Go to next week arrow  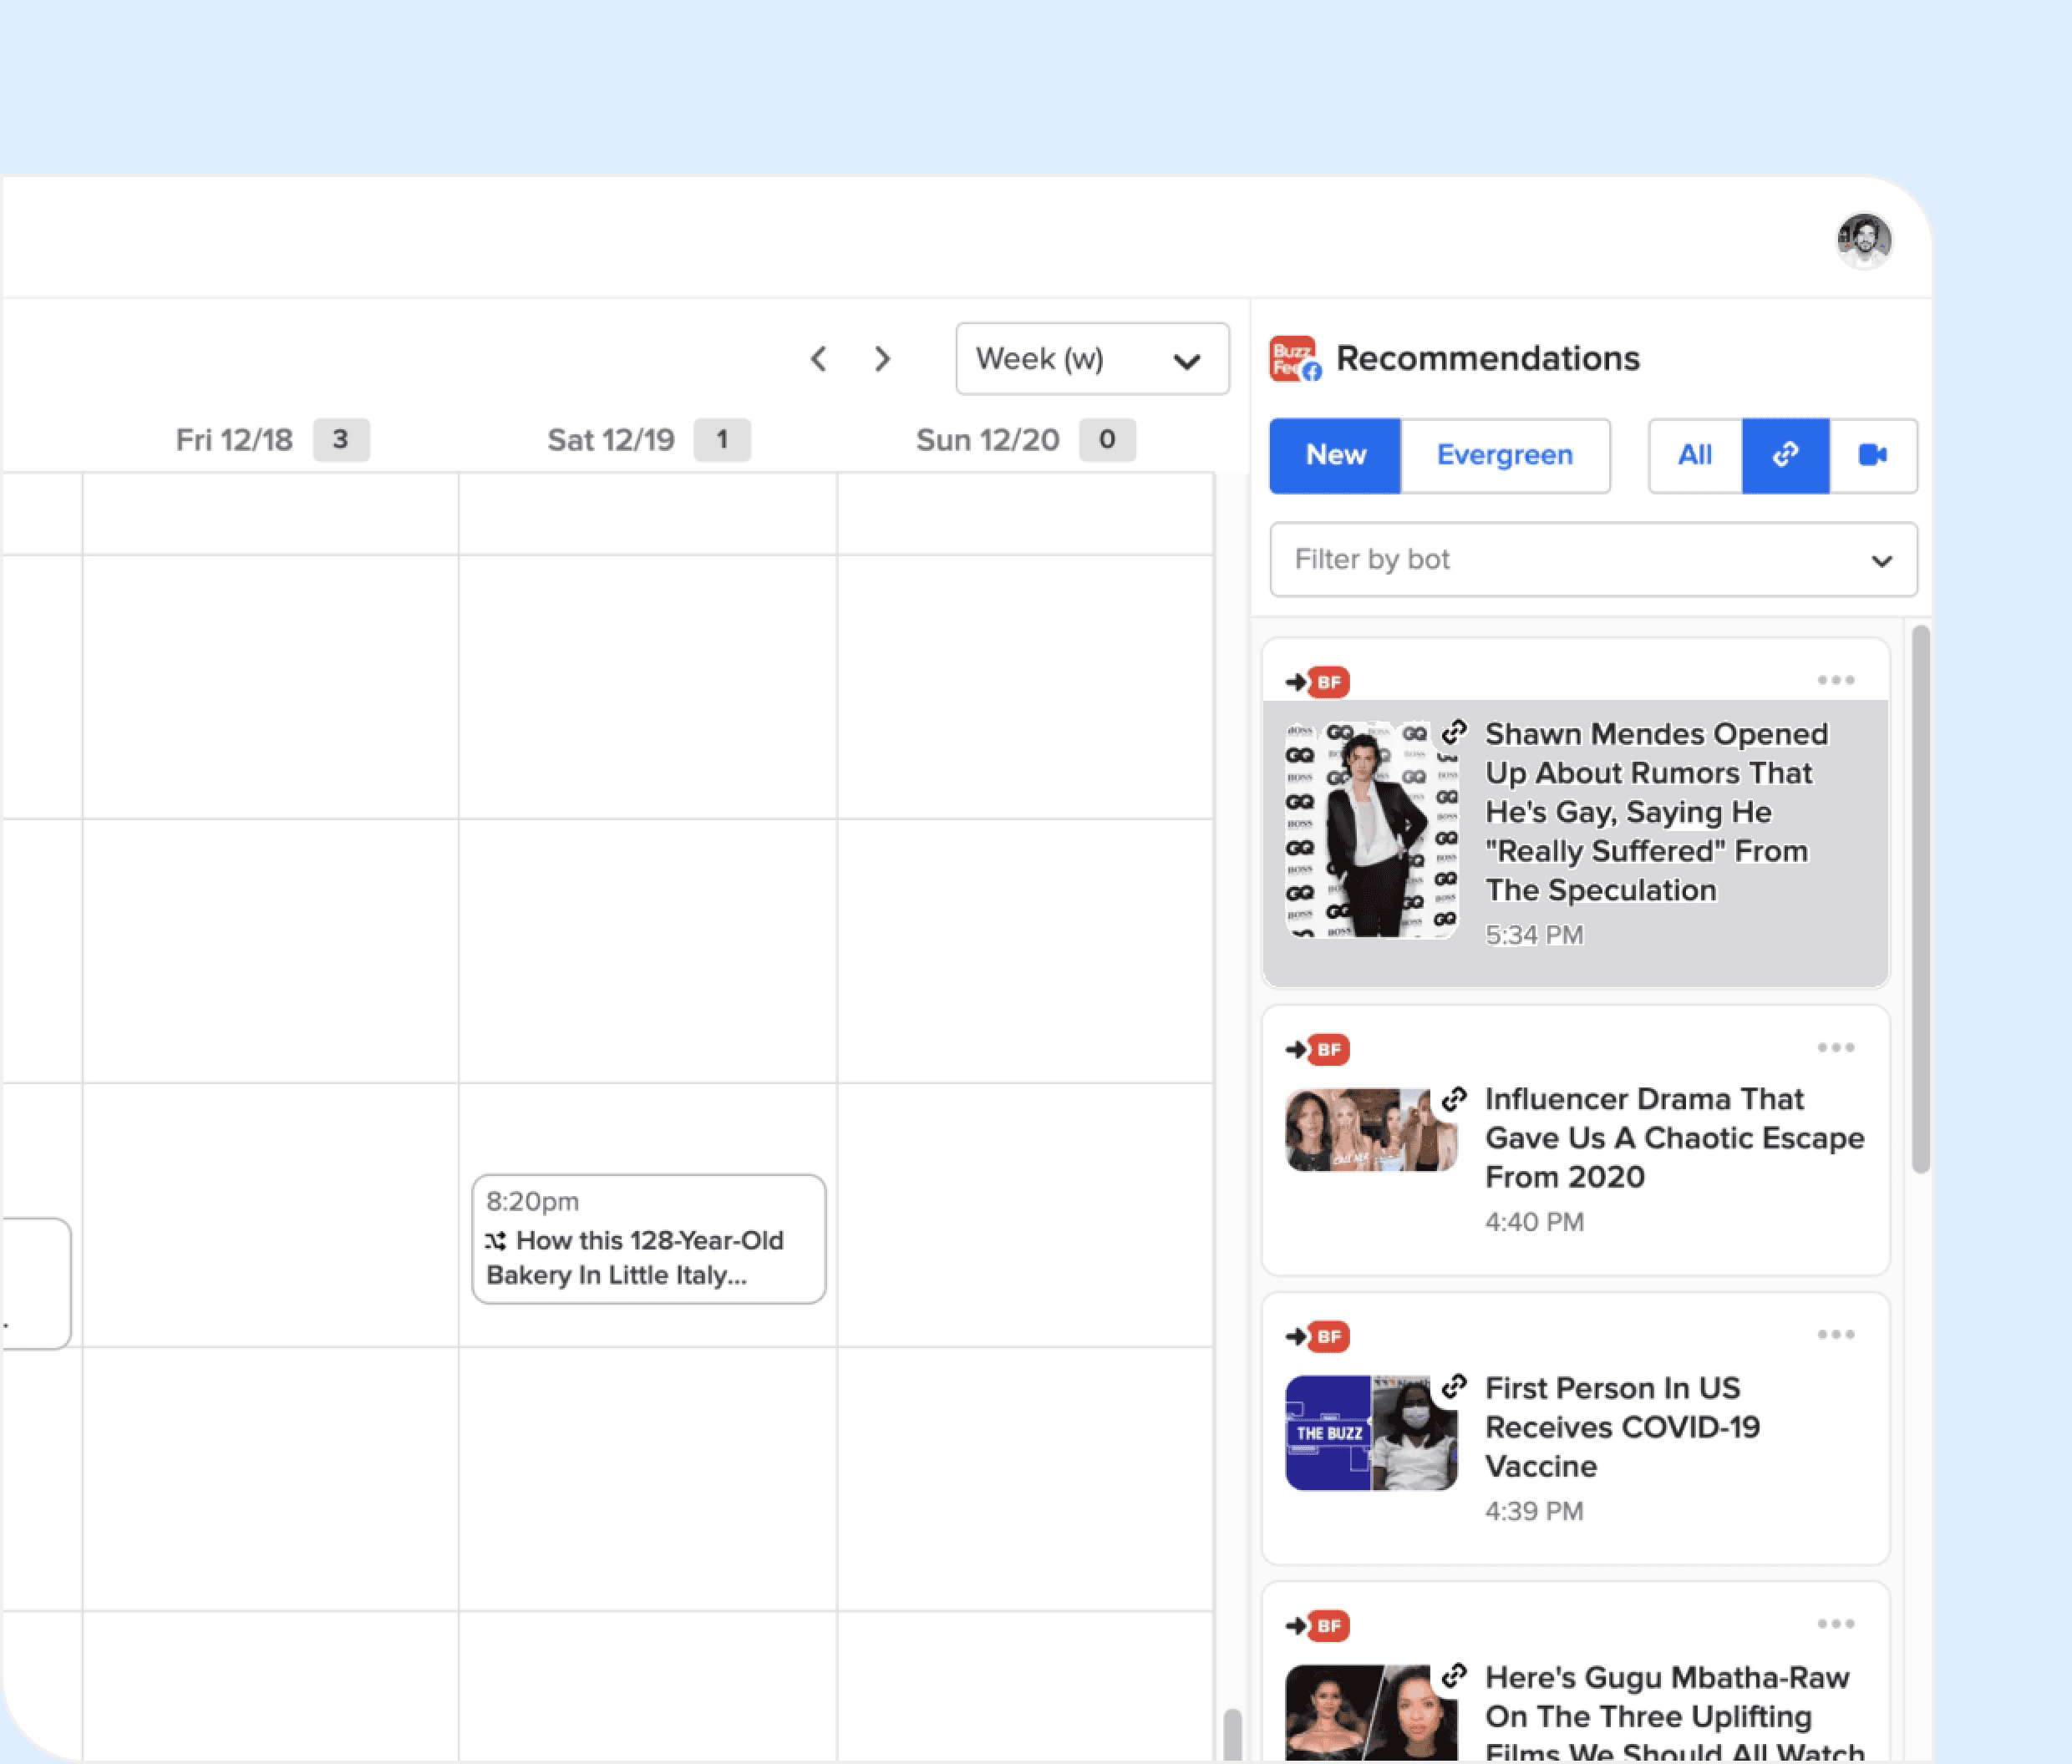pos(882,359)
